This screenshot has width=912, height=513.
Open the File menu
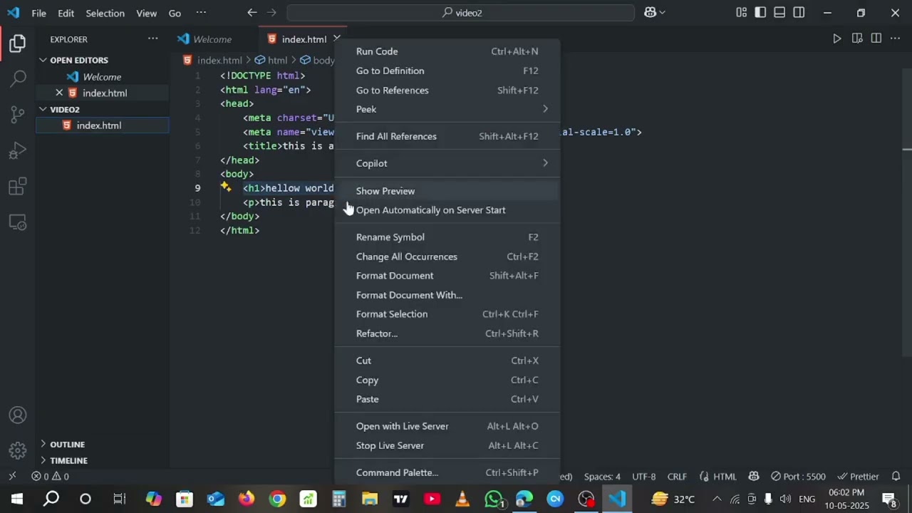[38, 13]
